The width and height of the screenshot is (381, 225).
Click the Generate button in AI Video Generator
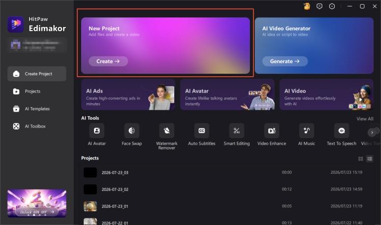coord(285,61)
